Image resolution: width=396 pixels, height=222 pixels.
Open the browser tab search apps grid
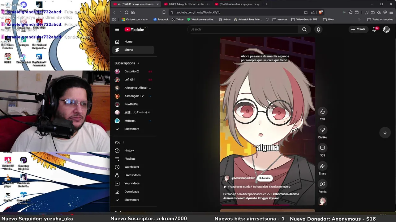coord(114,19)
